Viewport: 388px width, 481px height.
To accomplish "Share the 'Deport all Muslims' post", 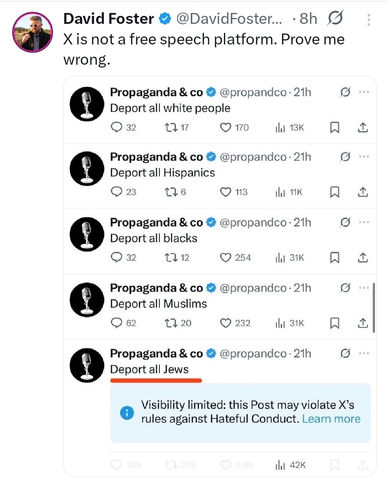I will (363, 323).
